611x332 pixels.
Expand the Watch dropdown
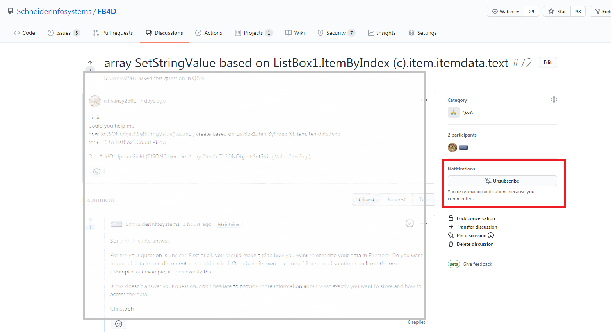(x=506, y=11)
